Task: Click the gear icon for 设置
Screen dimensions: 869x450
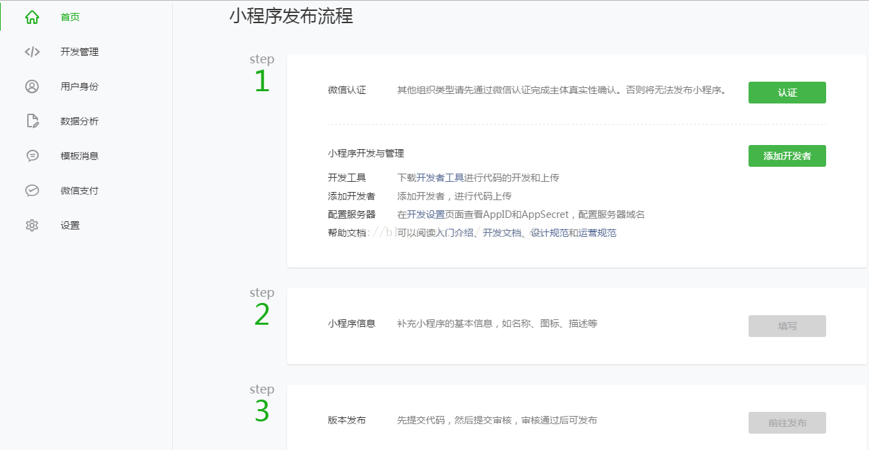Action: click(x=32, y=225)
